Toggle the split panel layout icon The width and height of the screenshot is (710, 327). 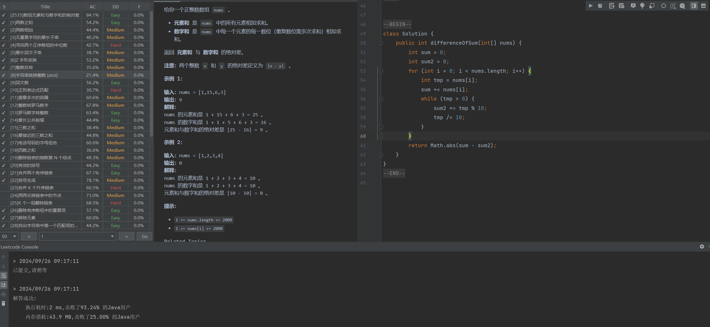(694, 6)
